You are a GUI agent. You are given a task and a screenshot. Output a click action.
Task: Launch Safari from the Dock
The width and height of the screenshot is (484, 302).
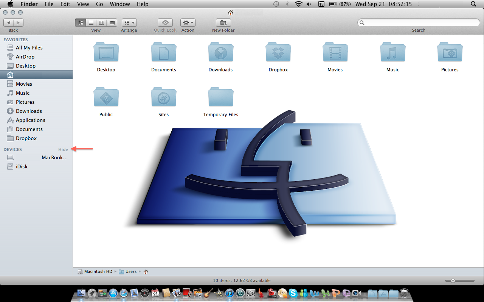[124, 293]
